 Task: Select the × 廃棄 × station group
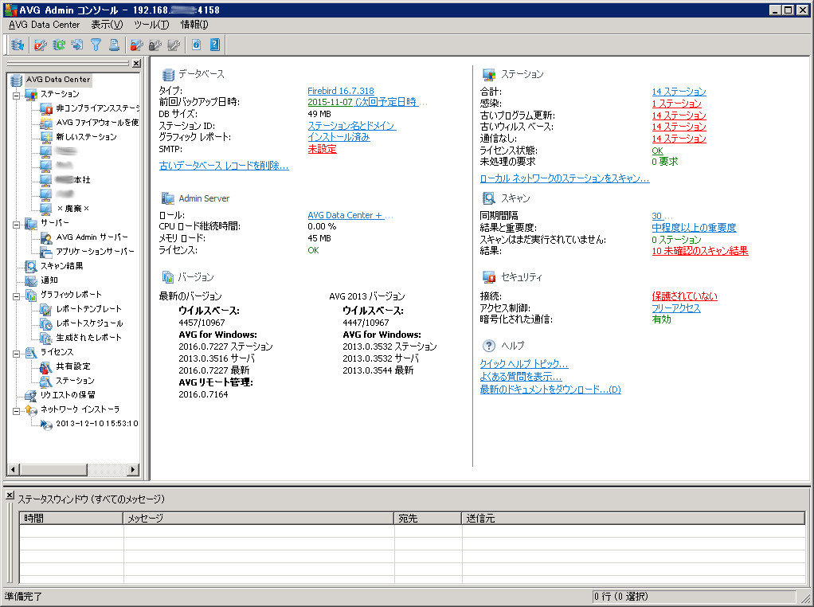[x=72, y=209]
